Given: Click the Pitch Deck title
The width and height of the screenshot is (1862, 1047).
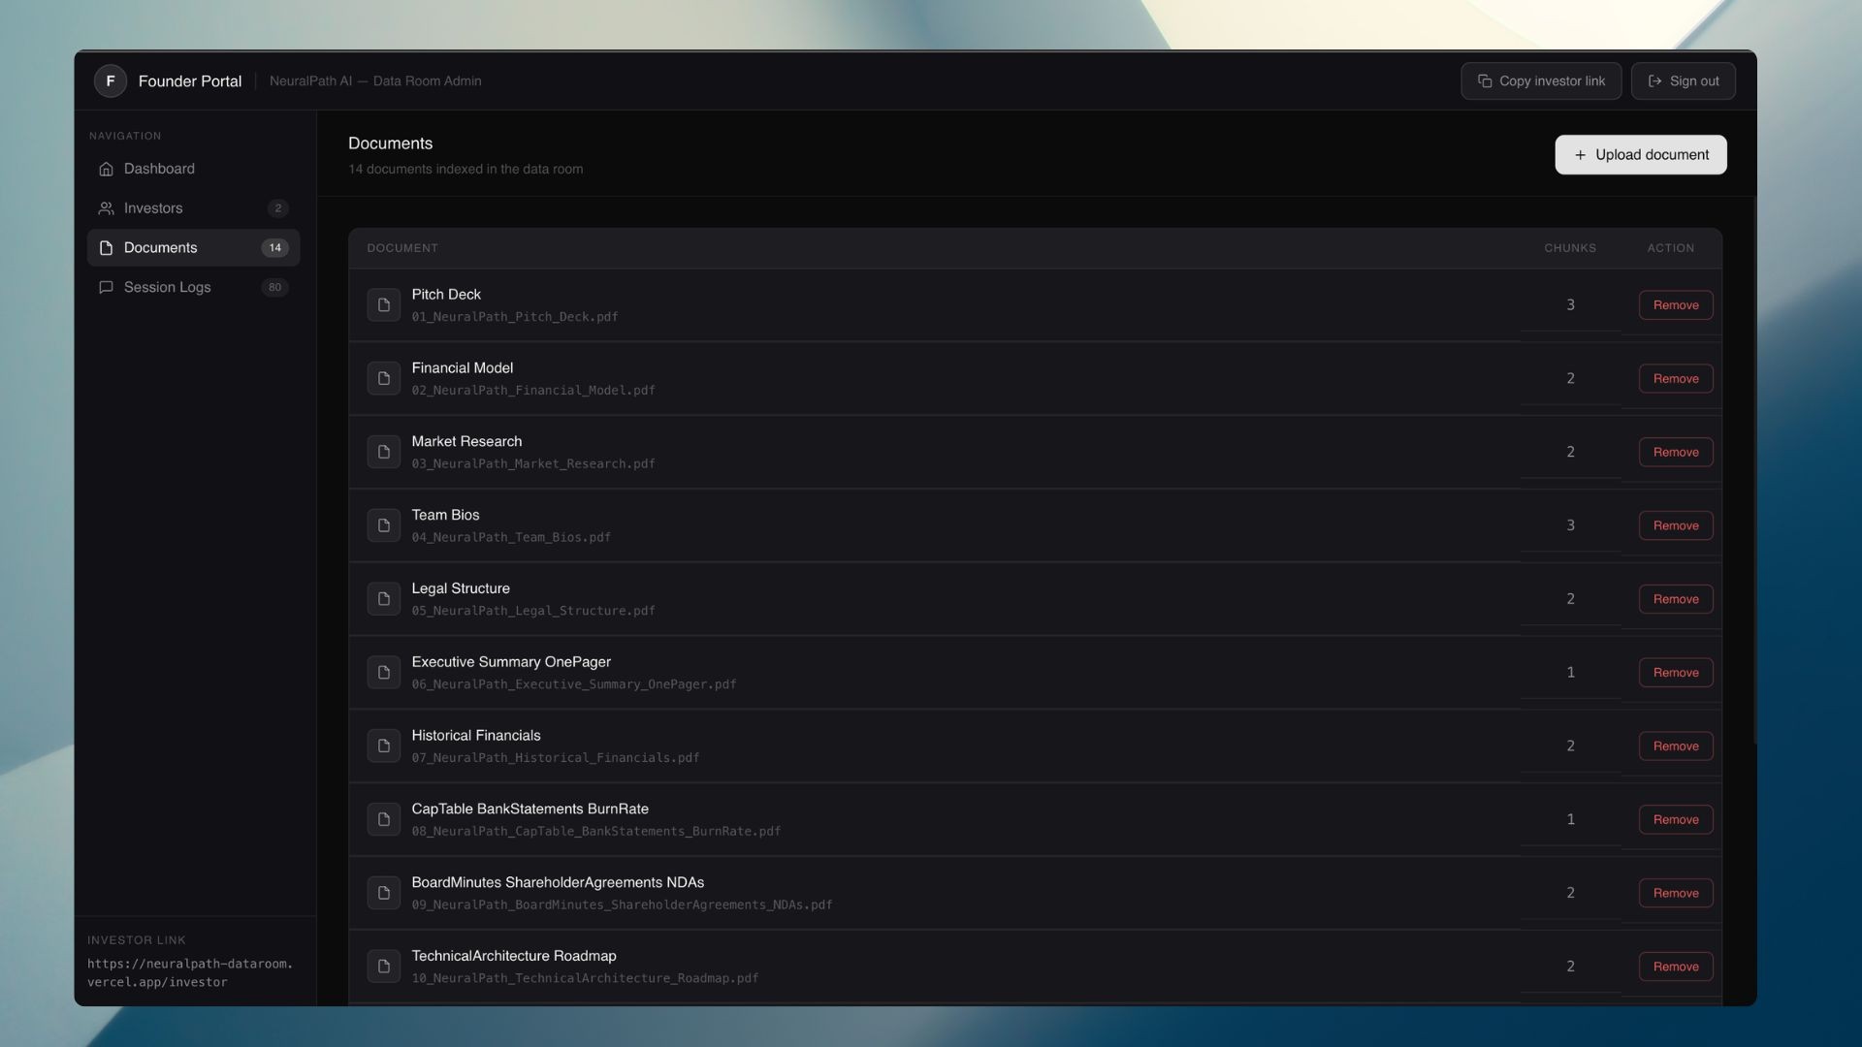Looking at the screenshot, I should pos(446,295).
